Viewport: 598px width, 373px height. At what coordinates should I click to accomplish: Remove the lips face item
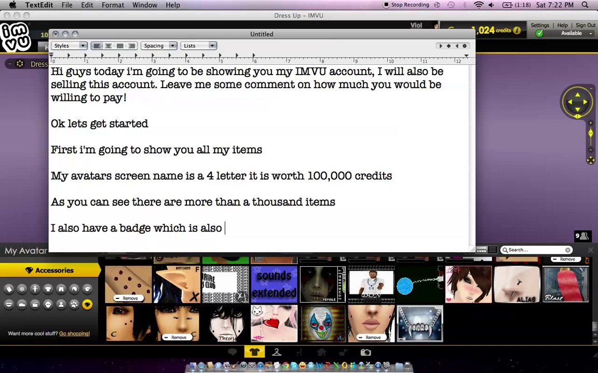click(371, 337)
